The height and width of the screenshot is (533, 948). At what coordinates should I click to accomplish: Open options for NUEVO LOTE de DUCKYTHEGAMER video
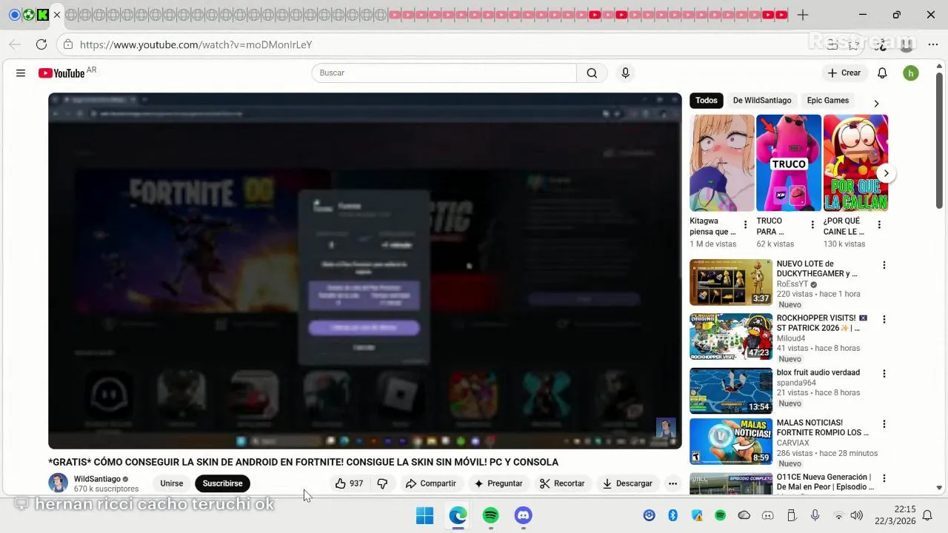884,265
